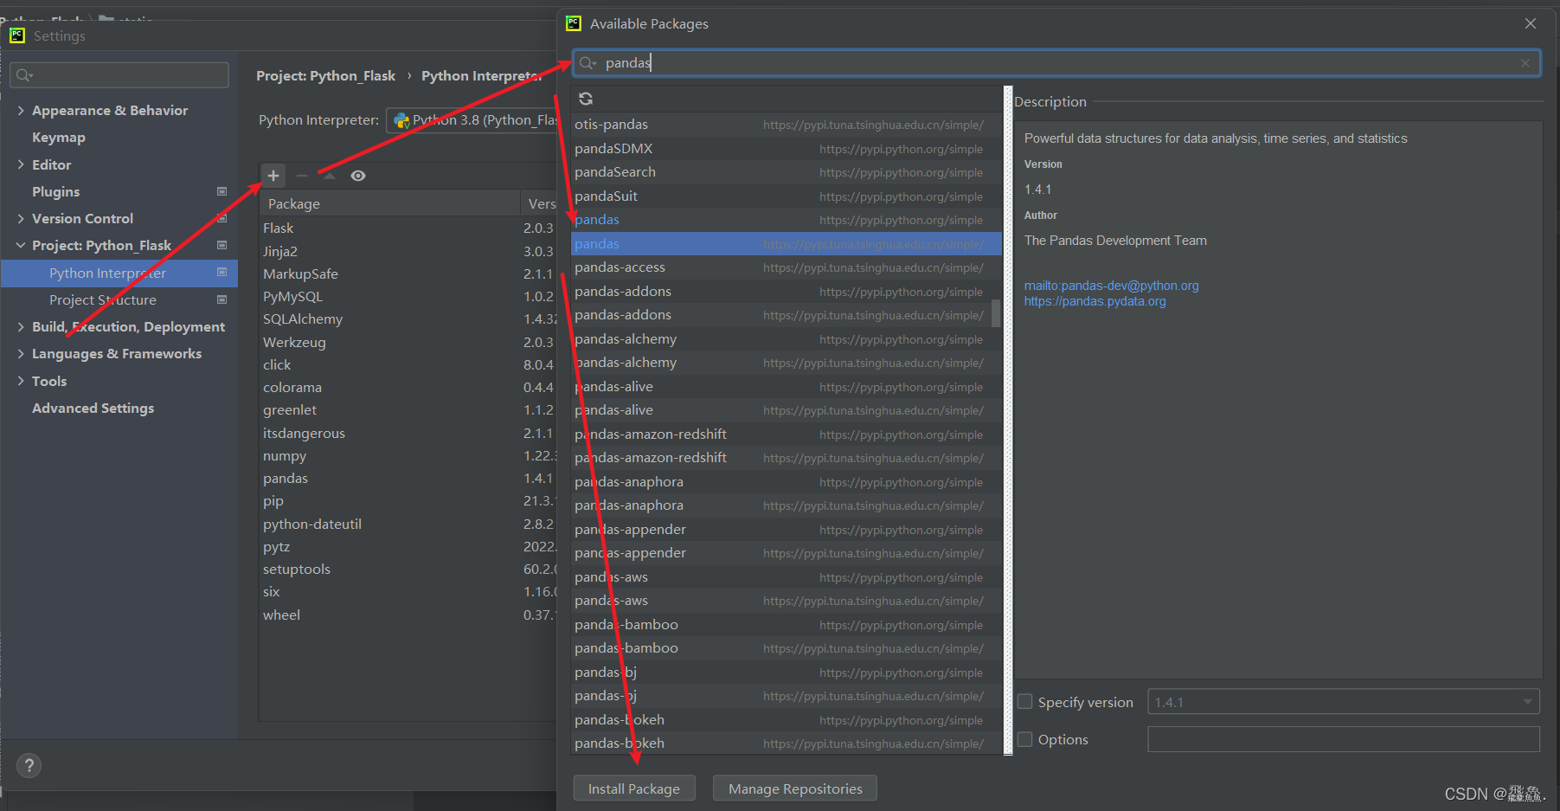Click the Package column header
The image size is (1560, 811).
[389, 203]
